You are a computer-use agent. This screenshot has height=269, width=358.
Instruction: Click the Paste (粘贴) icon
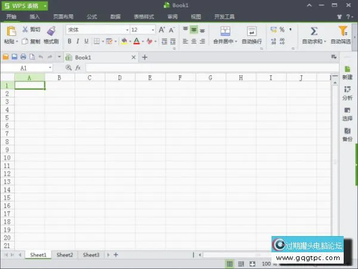pyautogui.click(x=10, y=31)
